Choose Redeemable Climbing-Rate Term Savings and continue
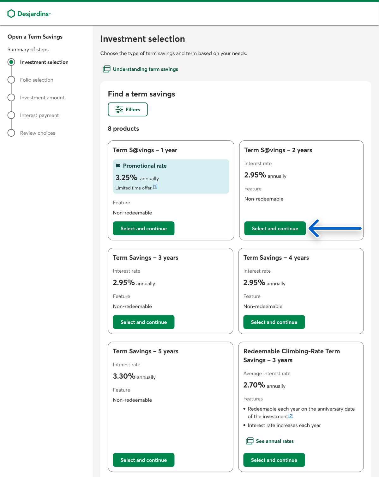The image size is (379, 477). pos(274,460)
